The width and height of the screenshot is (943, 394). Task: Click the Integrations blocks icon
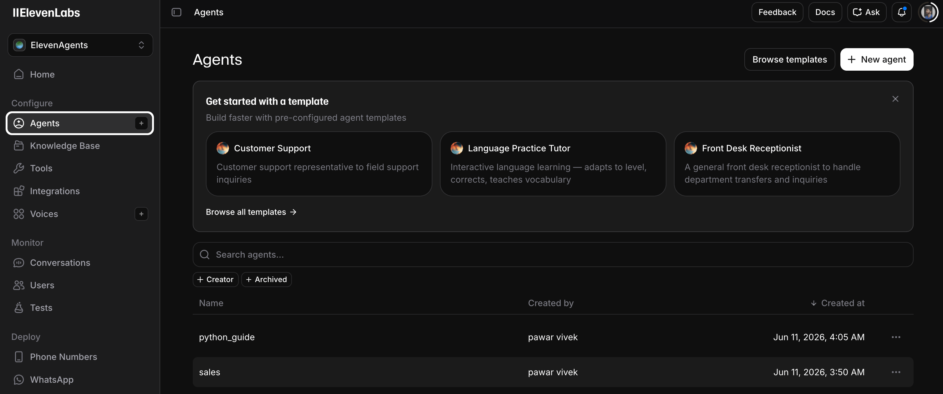pyautogui.click(x=19, y=191)
